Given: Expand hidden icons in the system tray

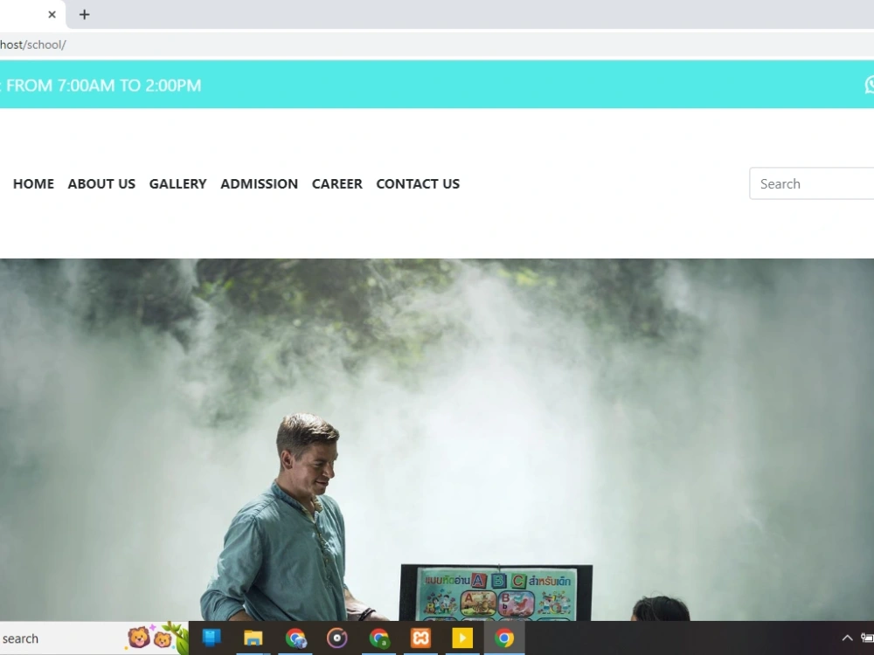Looking at the screenshot, I should 847,638.
